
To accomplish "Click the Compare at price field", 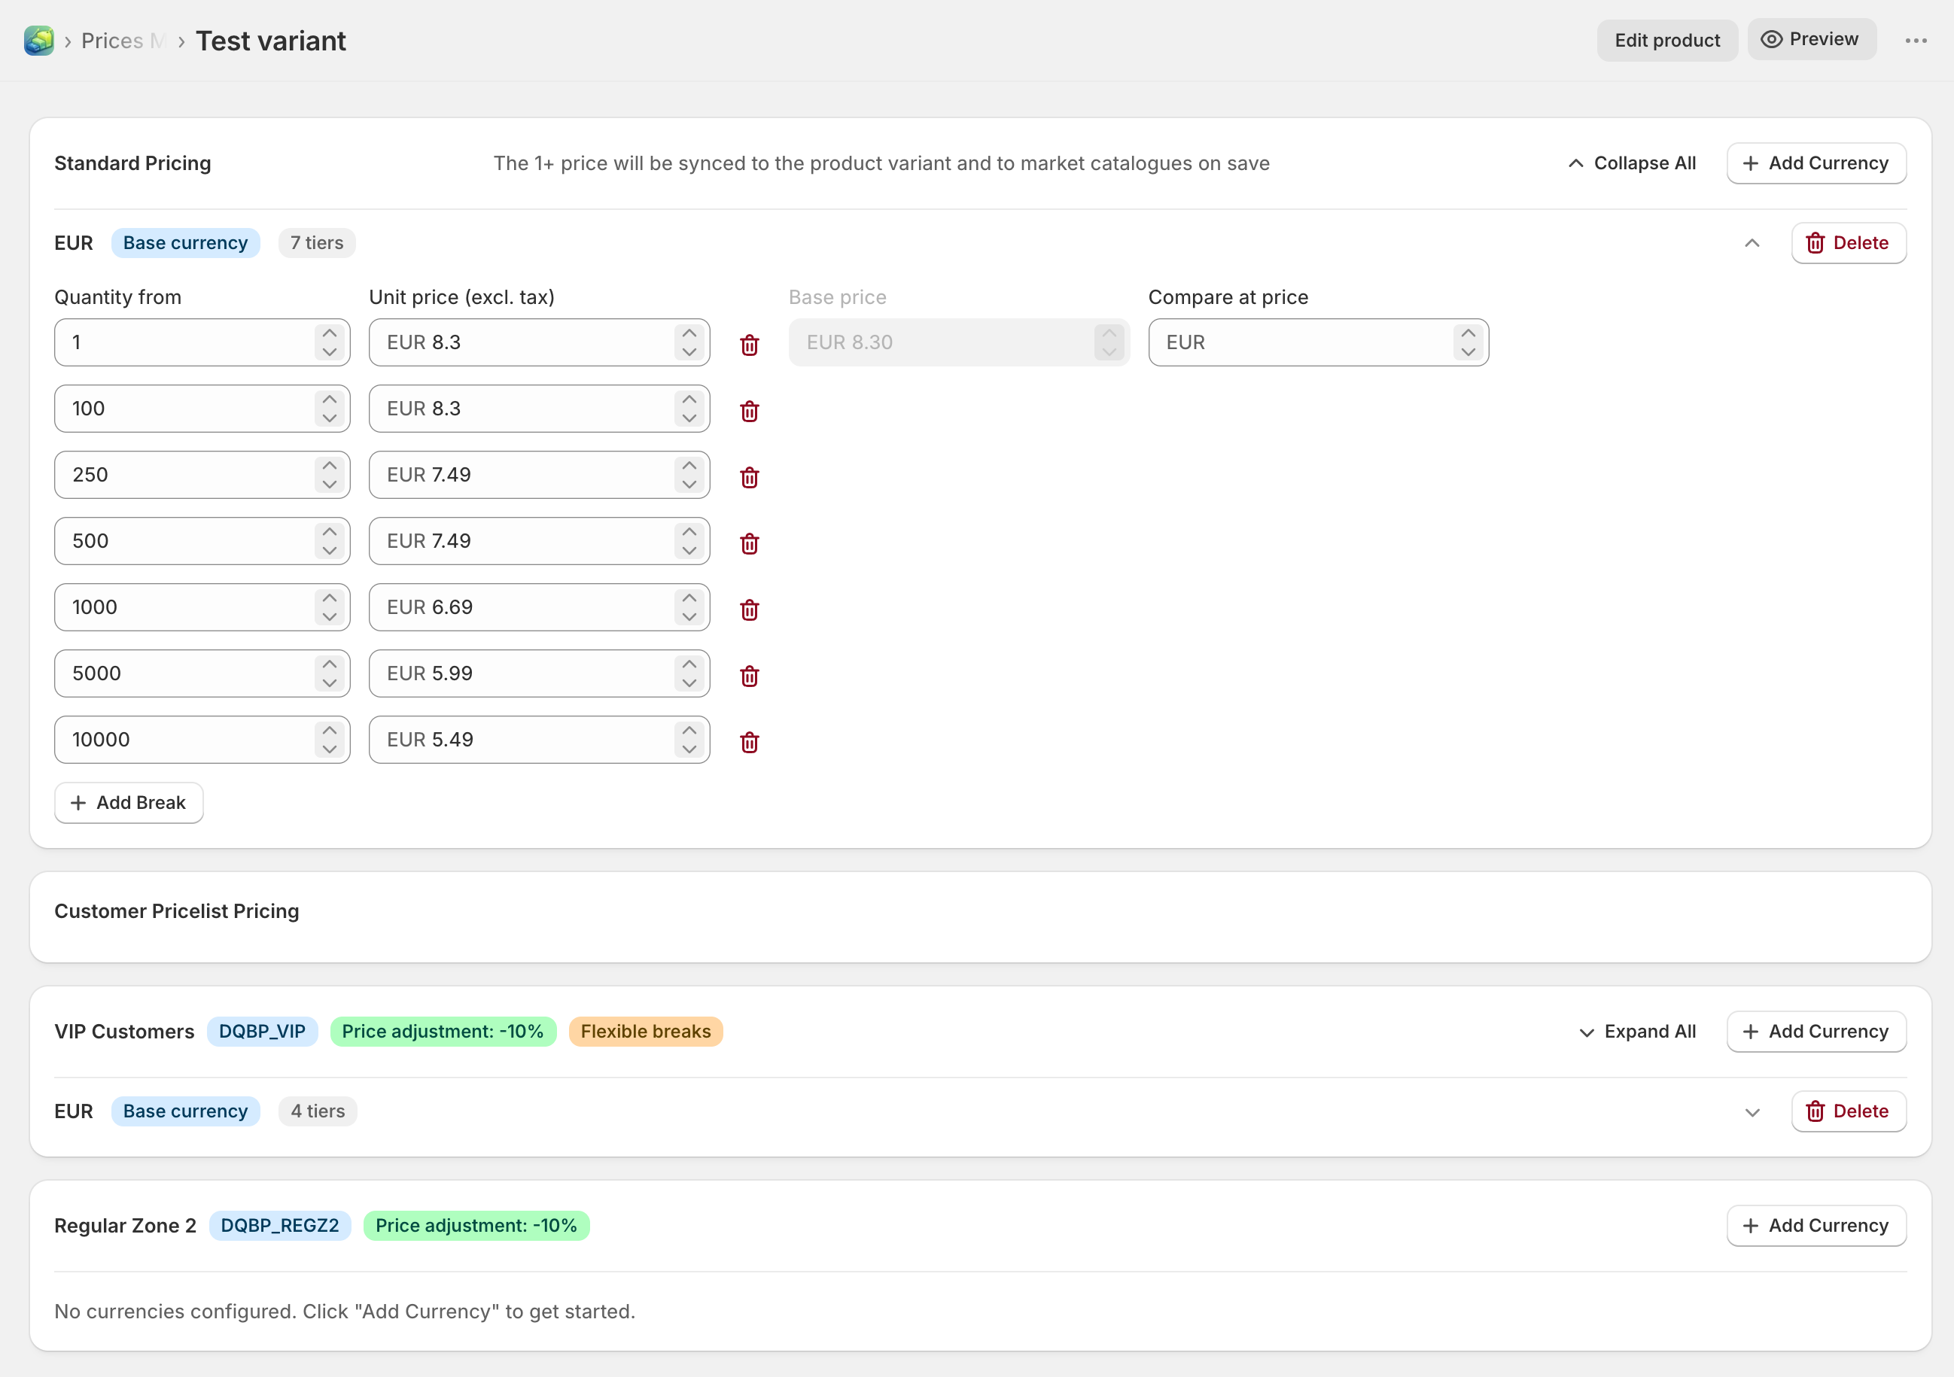I will tap(1318, 343).
